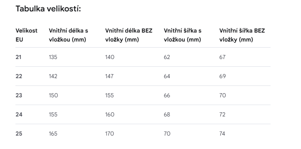Click the 147 length without insole value
Screen dimensions: 301x149
tap(109, 76)
